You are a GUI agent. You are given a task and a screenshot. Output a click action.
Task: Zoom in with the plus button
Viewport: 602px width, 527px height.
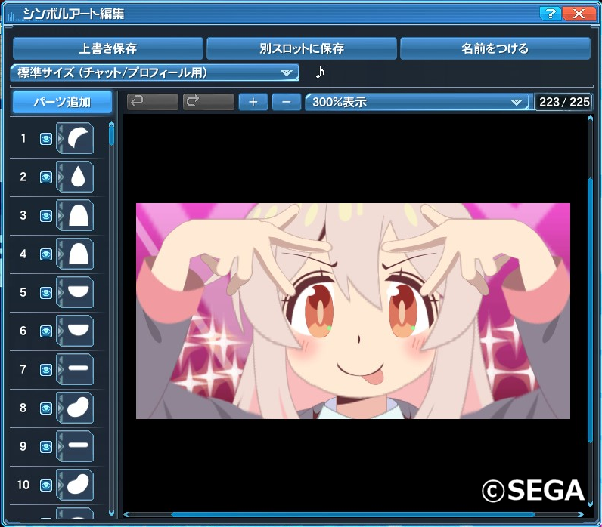pos(253,102)
